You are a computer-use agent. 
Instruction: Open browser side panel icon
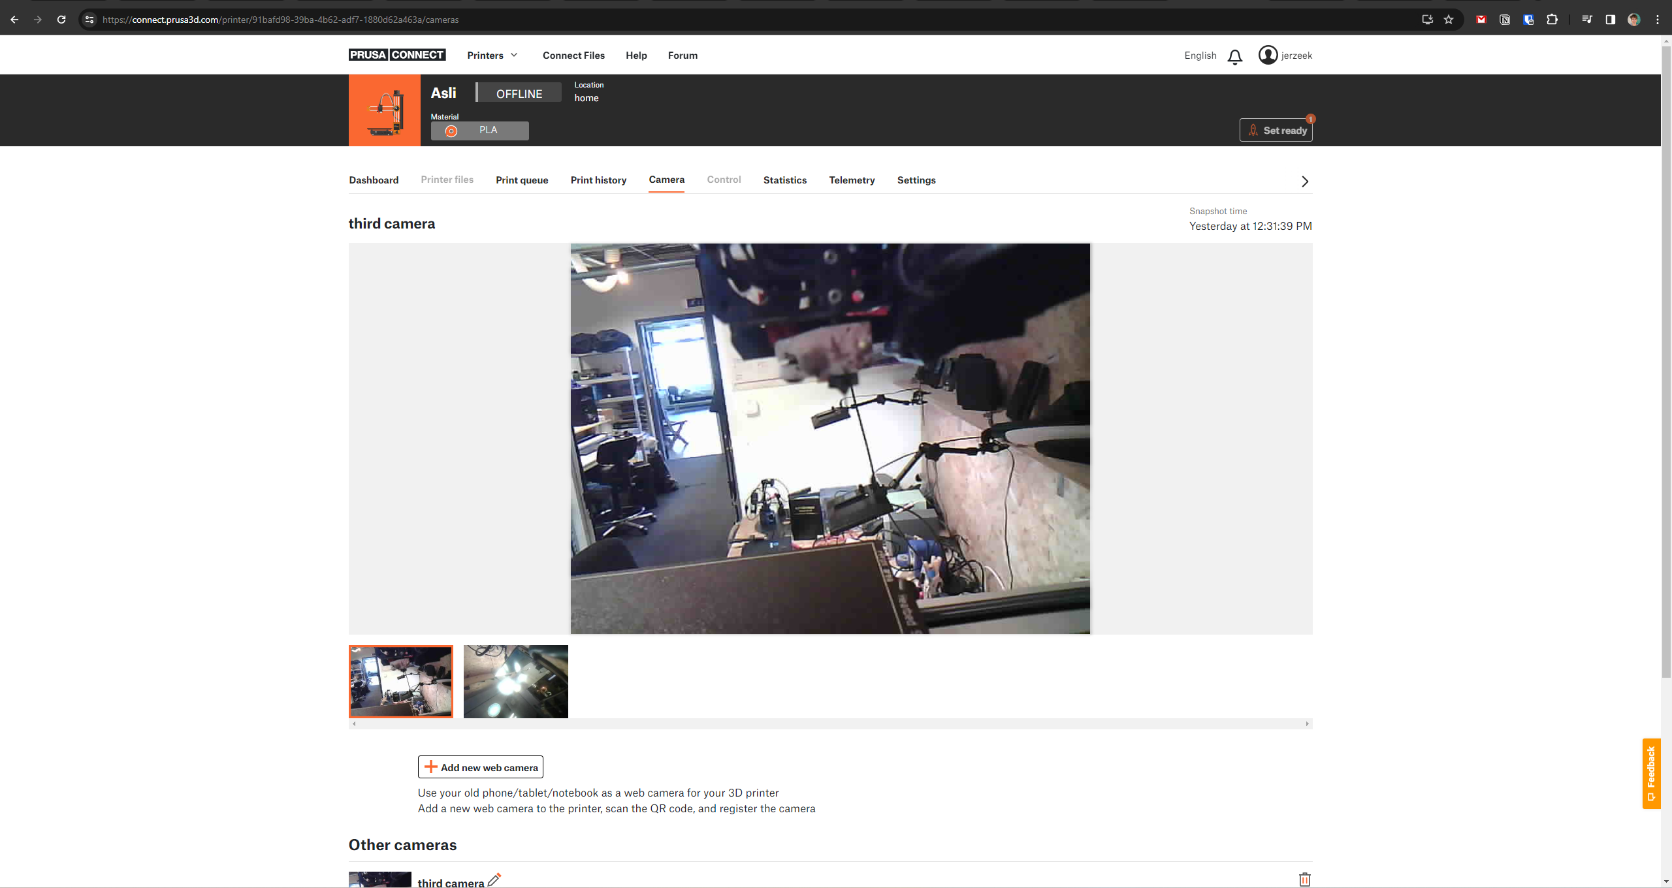(x=1610, y=20)
